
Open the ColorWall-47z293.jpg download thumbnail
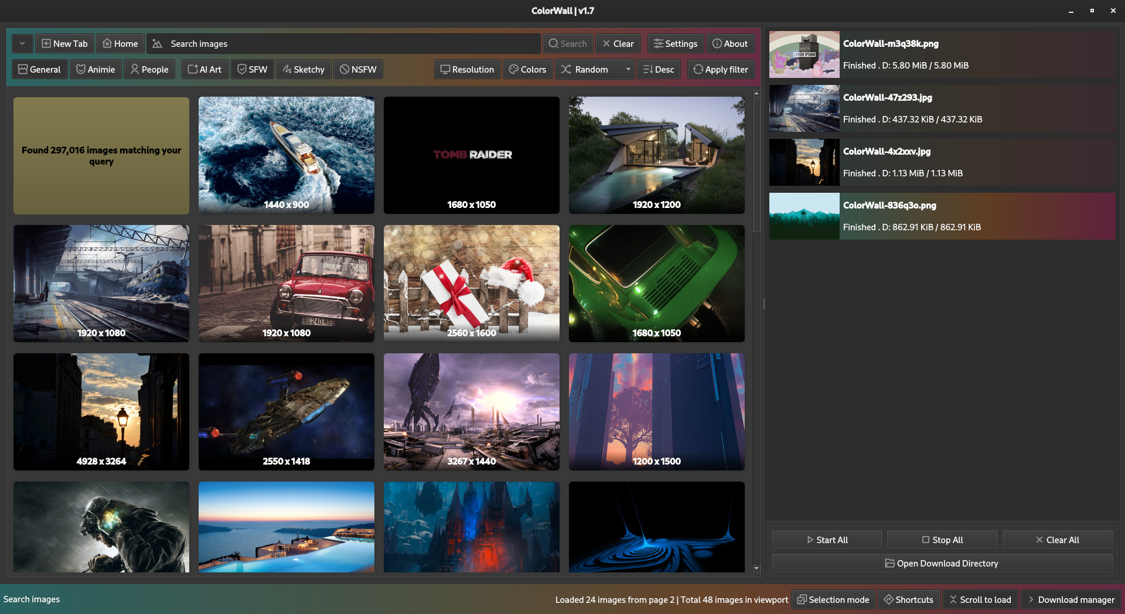coord(804,108)
